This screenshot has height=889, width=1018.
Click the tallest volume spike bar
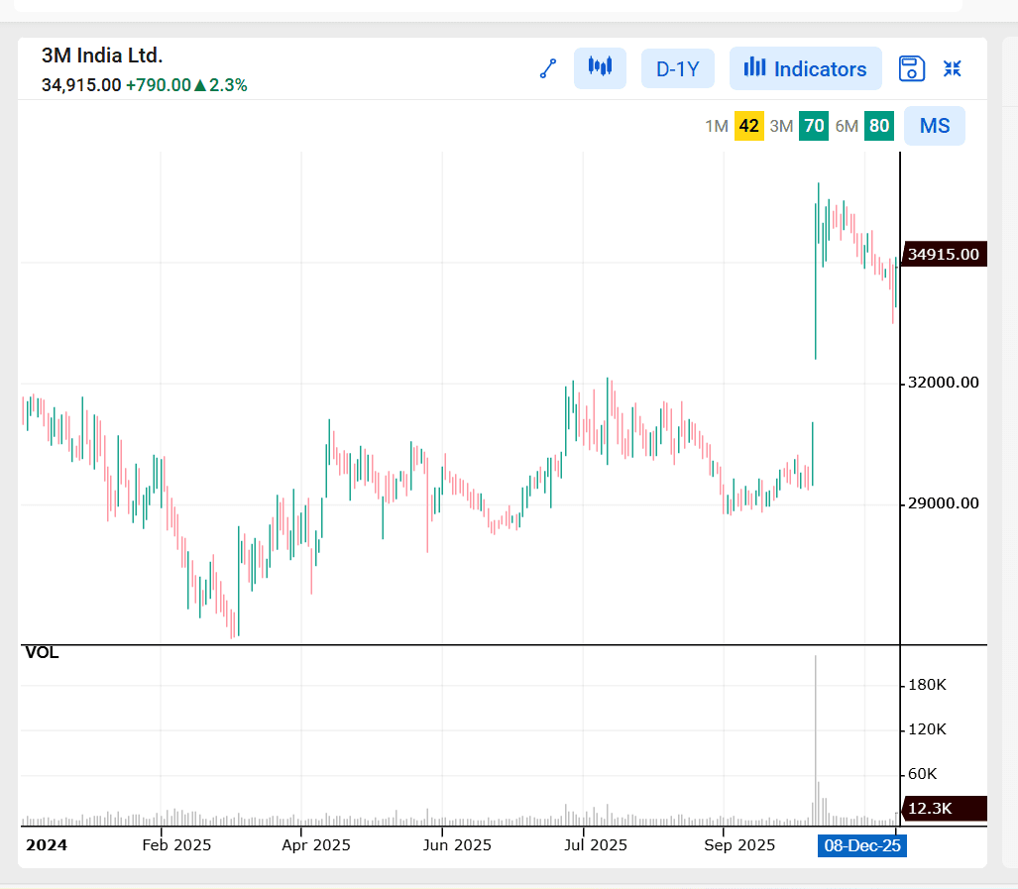[x=816, y=740]
